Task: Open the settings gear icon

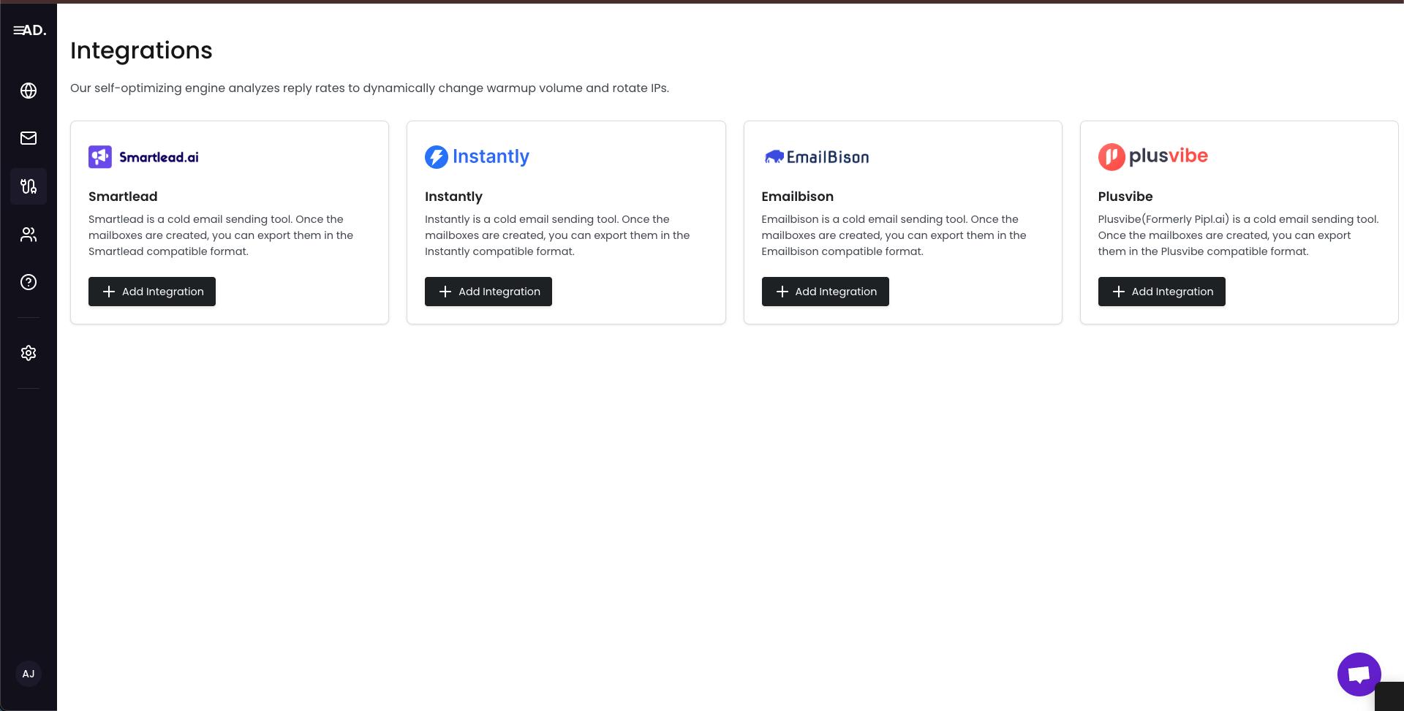Action: click(29, 353)
